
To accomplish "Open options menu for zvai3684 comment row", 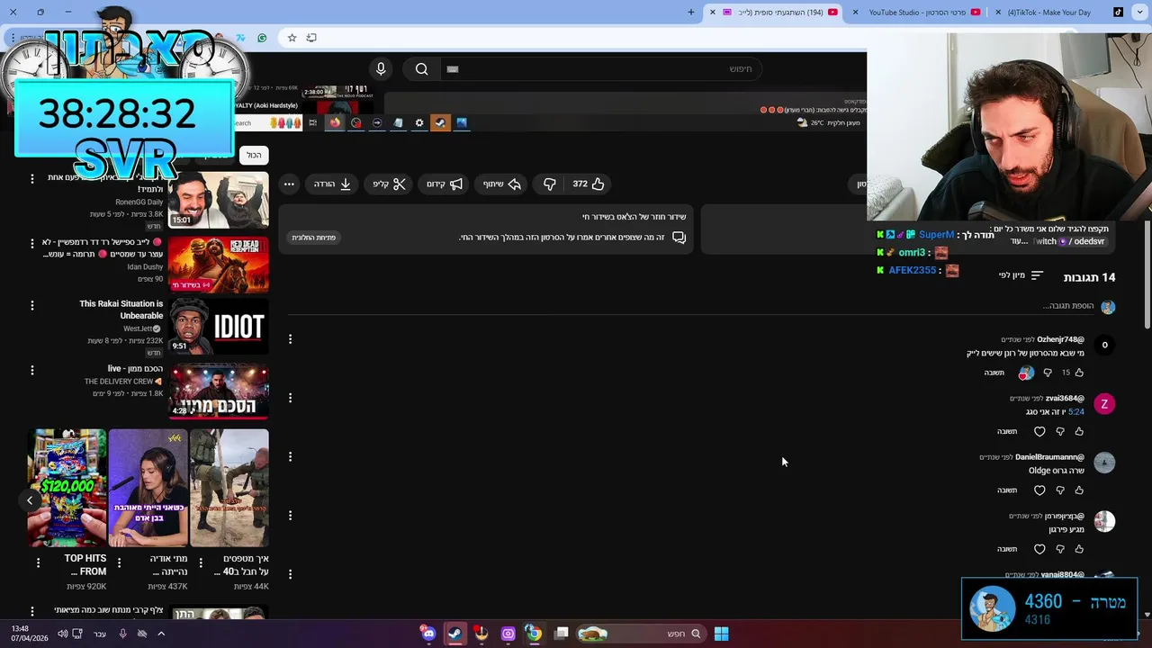I will (290, 398).
